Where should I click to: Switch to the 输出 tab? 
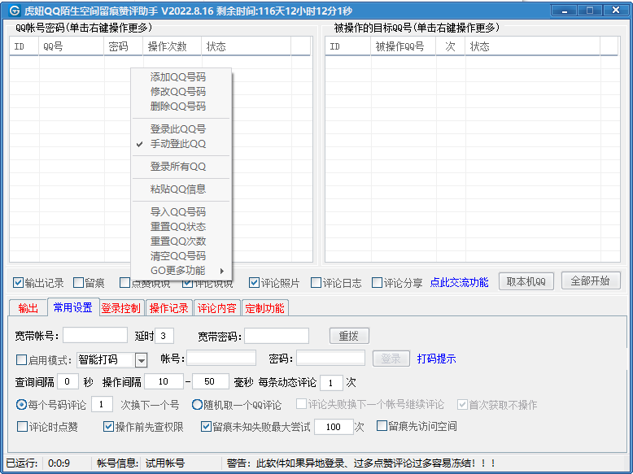point(28,308)
